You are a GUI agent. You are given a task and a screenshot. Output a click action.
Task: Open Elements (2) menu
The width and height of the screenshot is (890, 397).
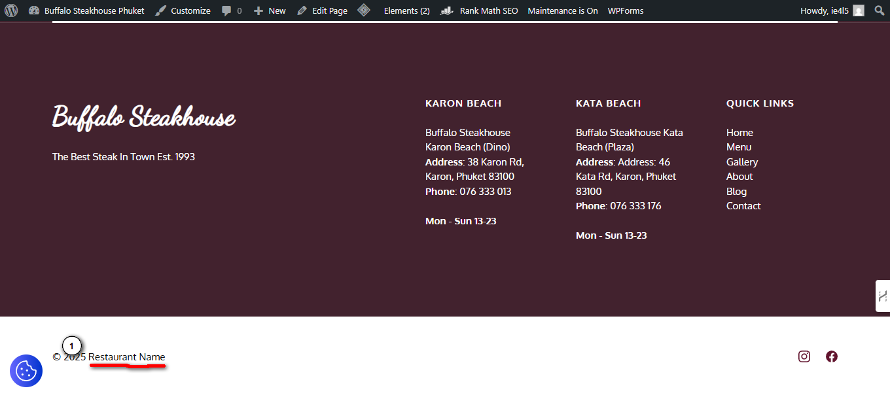406,10
